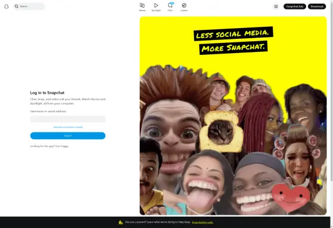This screenshot has height=228, width=333.
Task: Click the Snapchat ghost logo
Action: (x=7, y=7)
